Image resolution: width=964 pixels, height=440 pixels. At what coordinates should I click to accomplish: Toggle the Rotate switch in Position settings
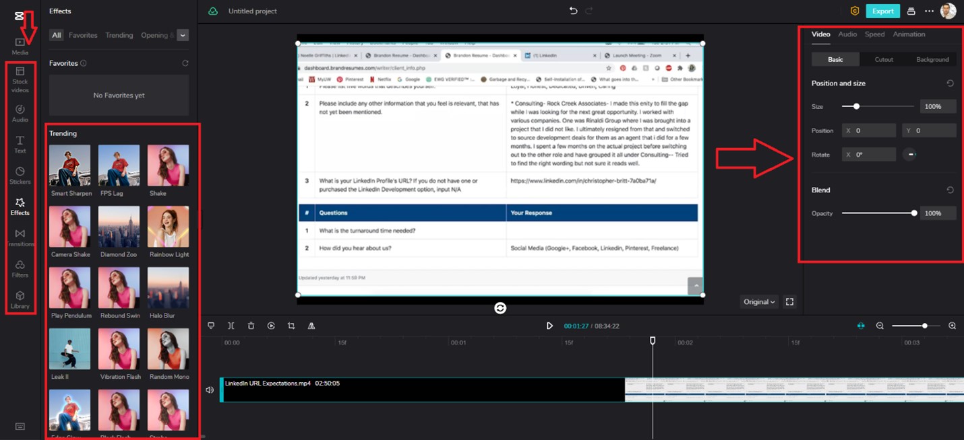pos(911,154)
